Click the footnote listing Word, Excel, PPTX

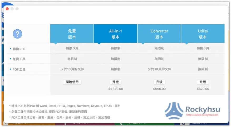coord(65,106)
